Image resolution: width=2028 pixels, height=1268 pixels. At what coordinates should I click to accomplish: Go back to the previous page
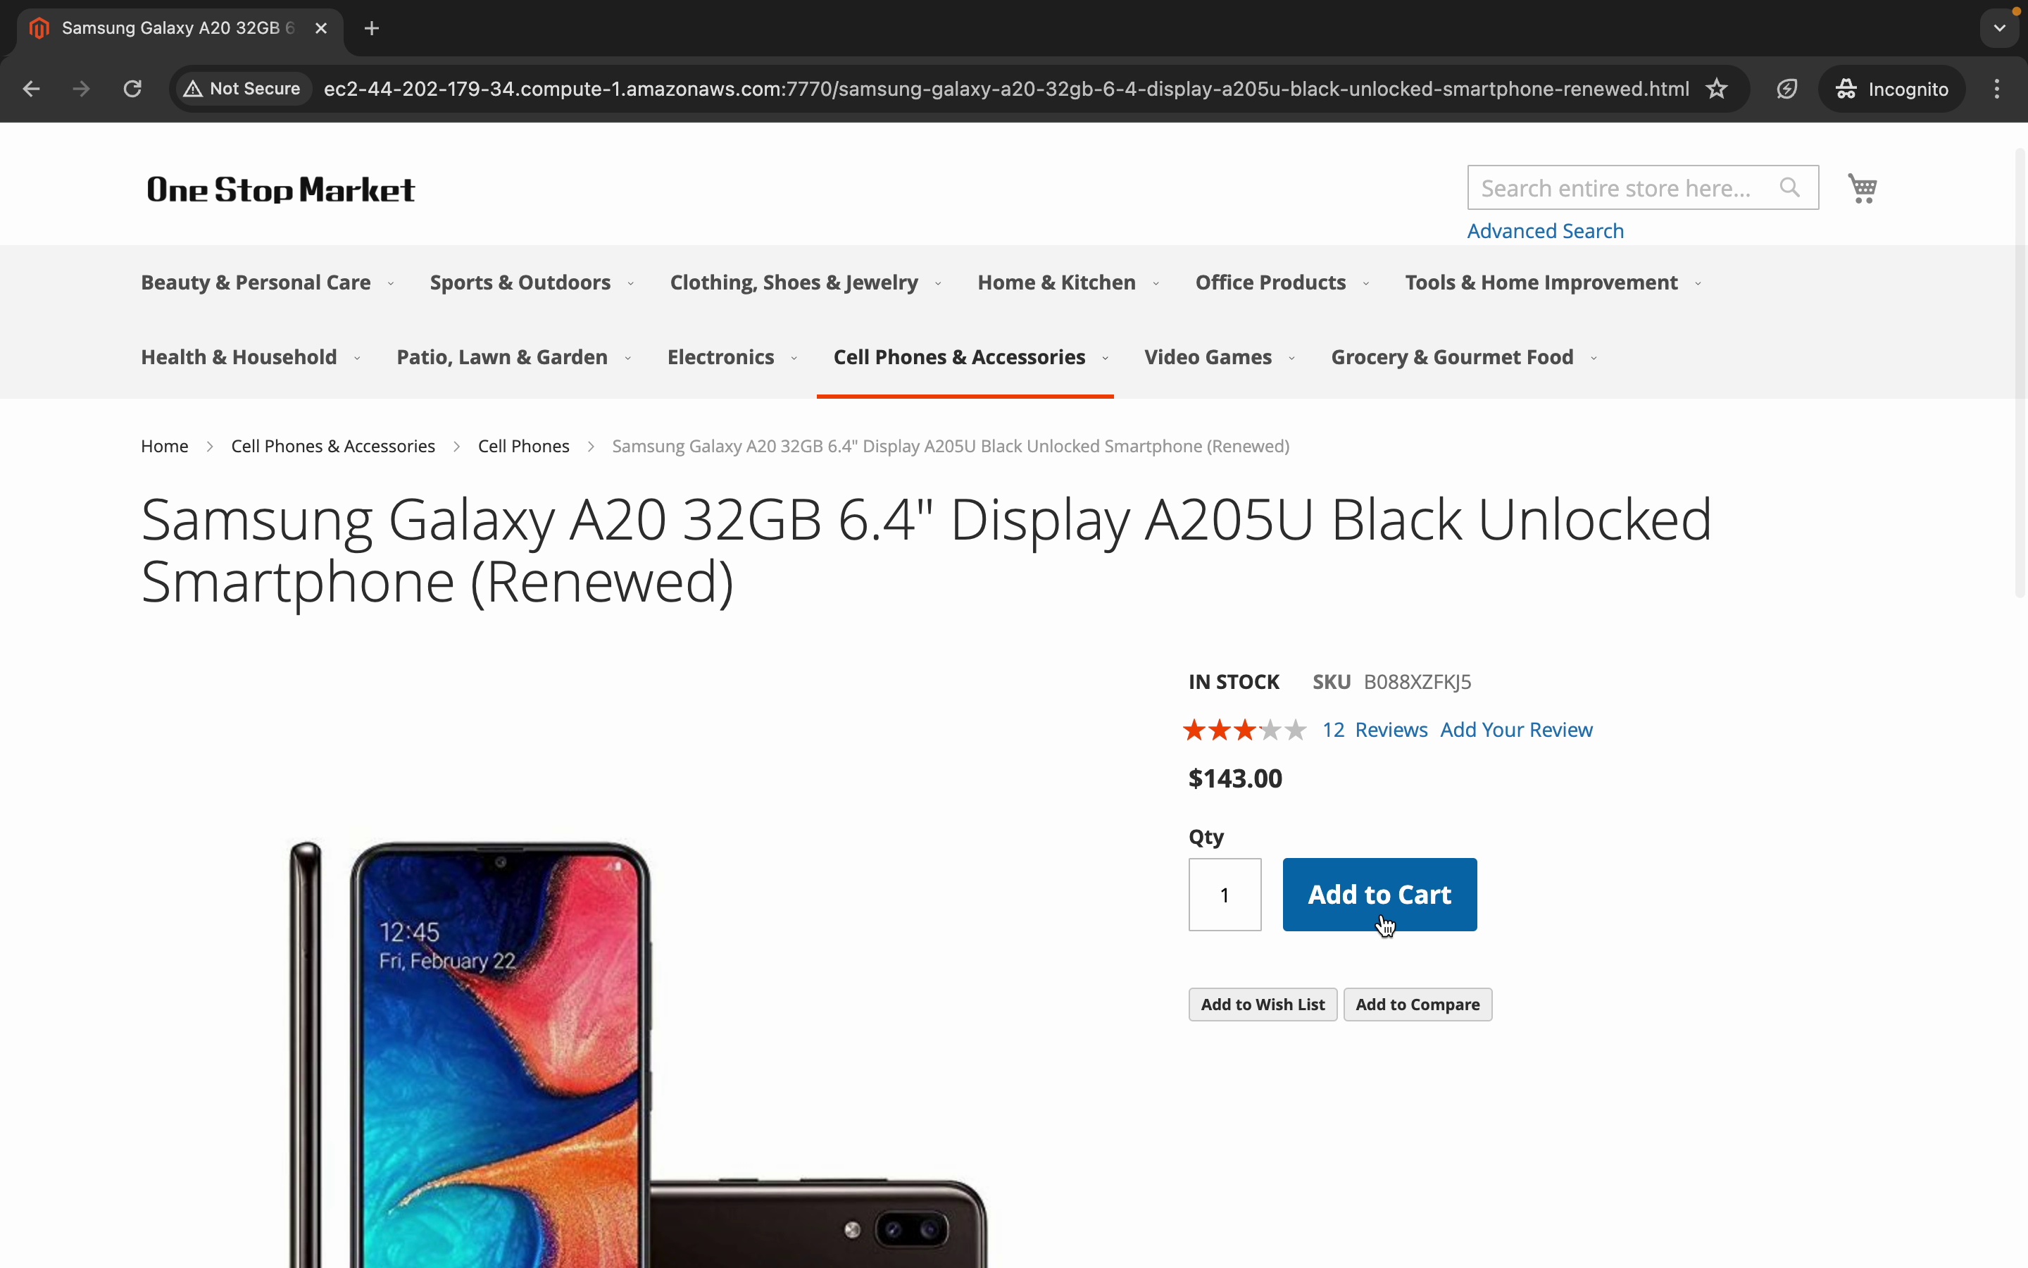coord(32,89)
